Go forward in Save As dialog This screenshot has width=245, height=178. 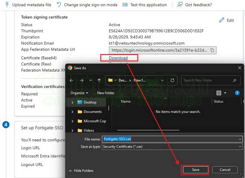[x=82, y=80]
